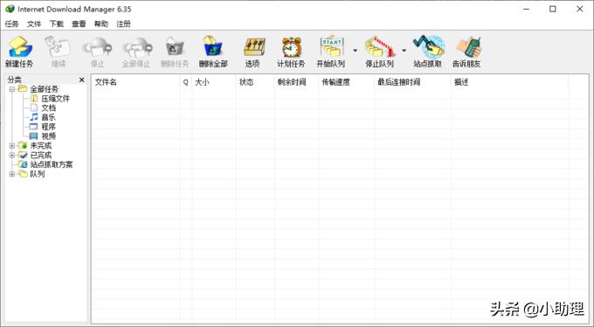594x327 pixels.
Task: Open the 注册 menu
Action: tap(123, 24)
